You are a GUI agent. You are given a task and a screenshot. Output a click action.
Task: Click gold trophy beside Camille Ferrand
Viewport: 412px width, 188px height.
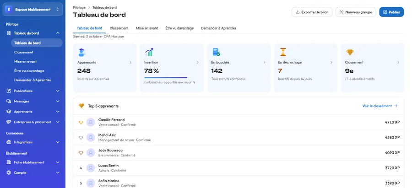pyautogui.click(x=81, y=122)
